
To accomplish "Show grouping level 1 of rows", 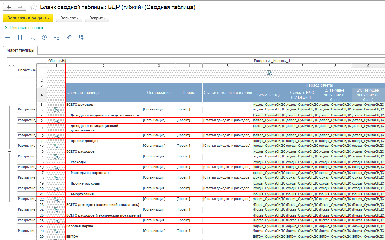I will (x=9, y=65).
